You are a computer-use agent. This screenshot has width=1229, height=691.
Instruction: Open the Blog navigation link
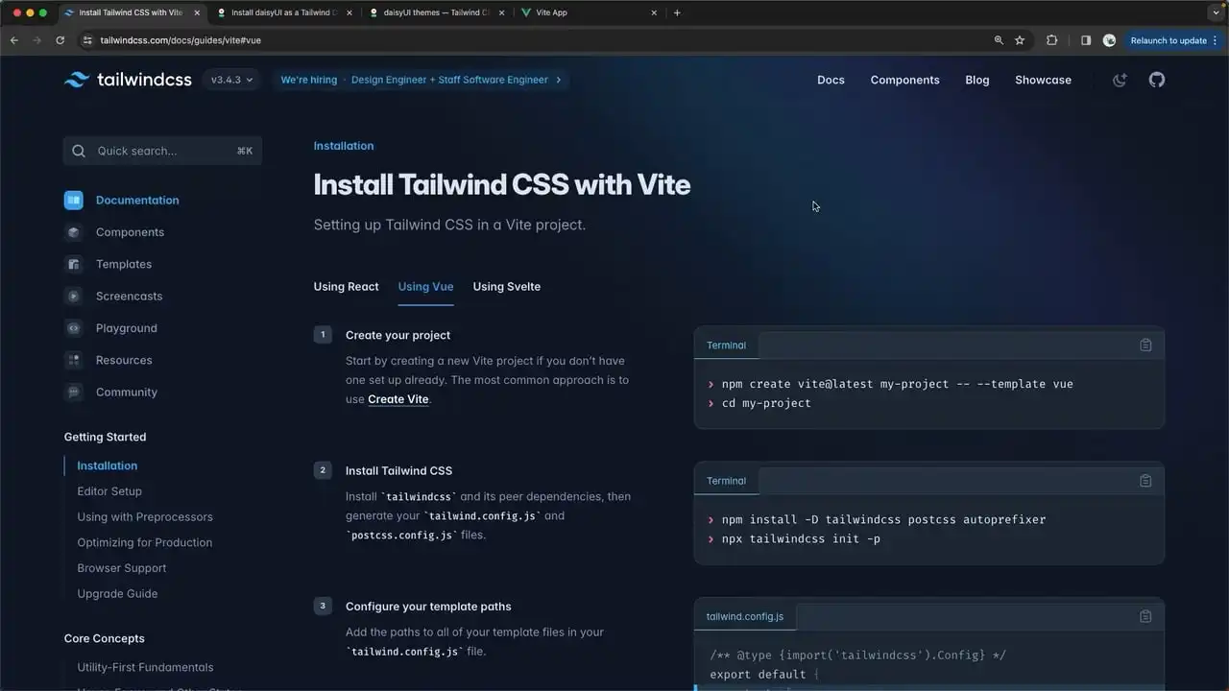977,80
